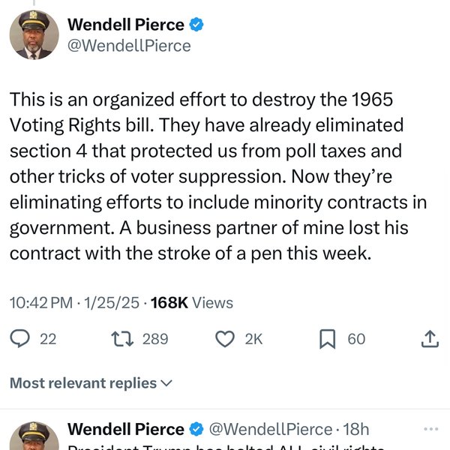
Task: Open Wendell Pierce profile picture at top
Action: pos(34,34)
